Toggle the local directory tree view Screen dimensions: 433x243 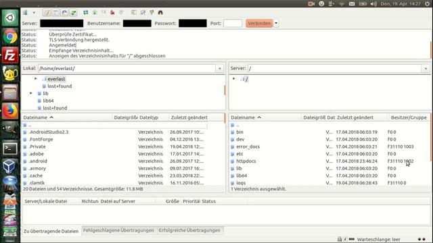point(55,13)
